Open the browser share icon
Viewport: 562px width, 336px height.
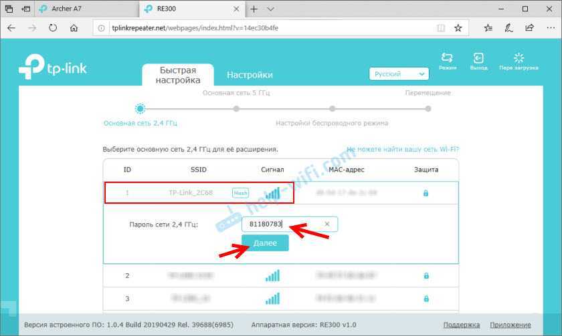click(x=529, y=28)
